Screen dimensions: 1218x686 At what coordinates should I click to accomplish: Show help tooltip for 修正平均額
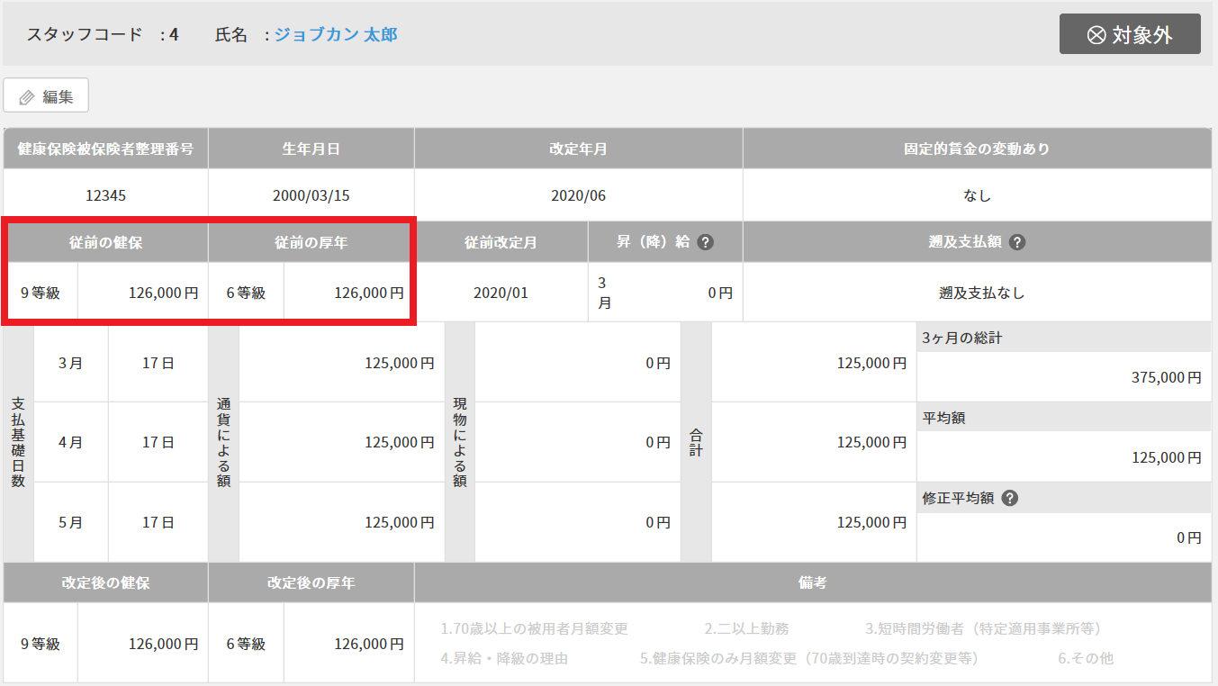(1009, 498)
